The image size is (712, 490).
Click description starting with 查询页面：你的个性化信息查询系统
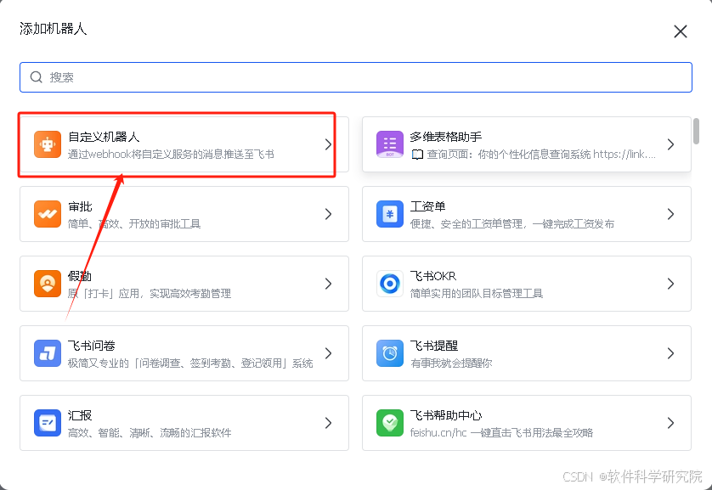pyautogui.click(x=534, y=155)
